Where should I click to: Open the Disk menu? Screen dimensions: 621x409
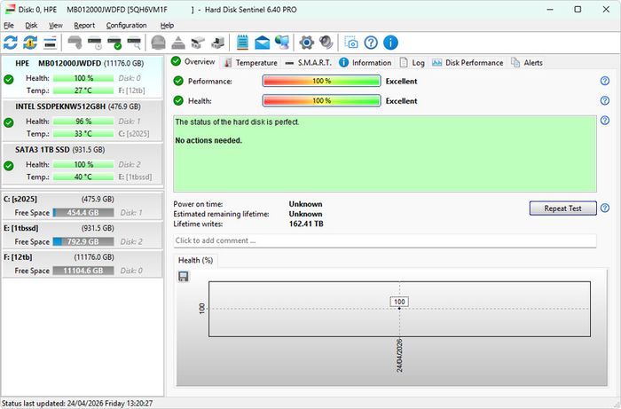31,26
